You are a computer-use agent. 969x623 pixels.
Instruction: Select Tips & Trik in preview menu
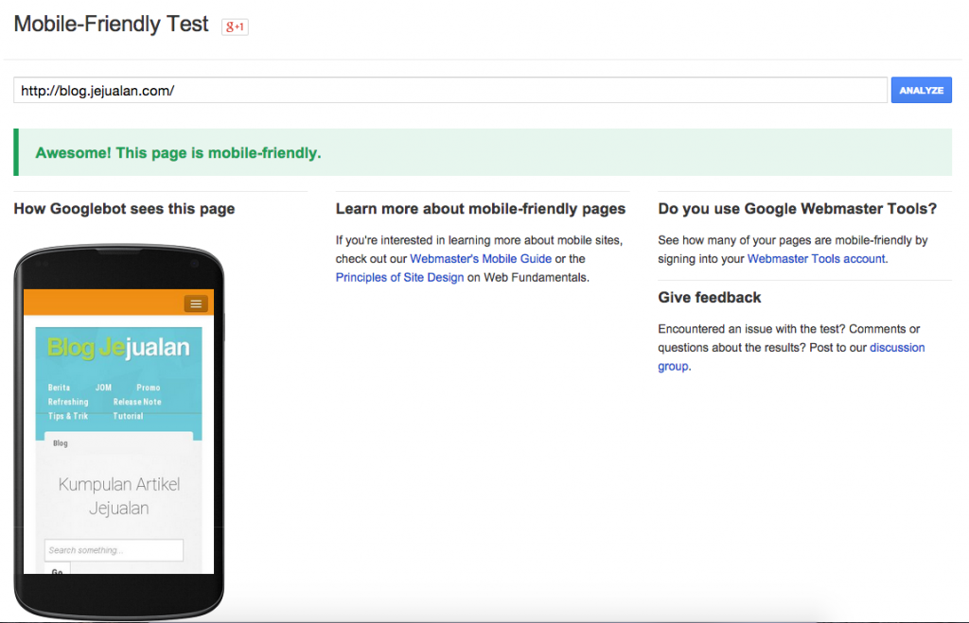pyautogui.click(x=68, y=416)
